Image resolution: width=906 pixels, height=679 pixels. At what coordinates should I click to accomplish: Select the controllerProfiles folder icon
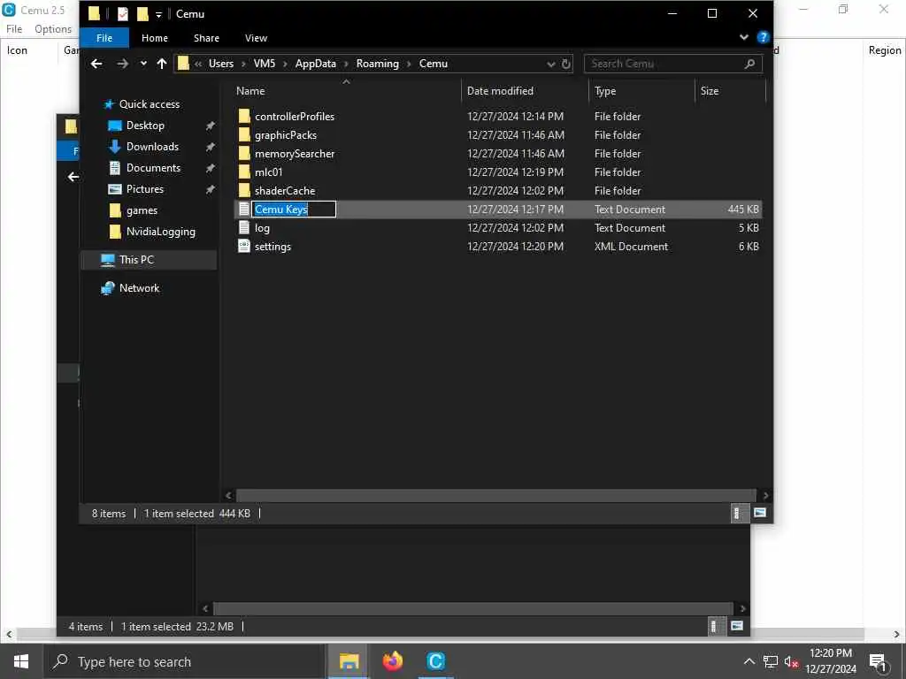244,116
